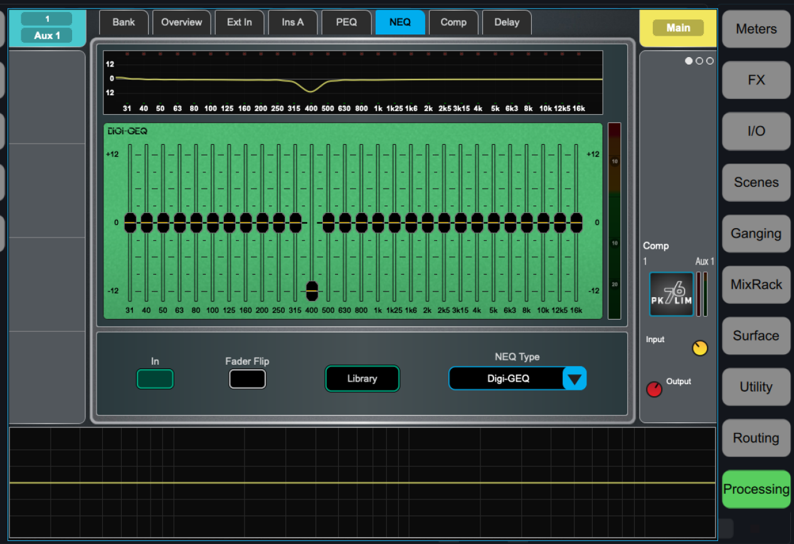The height and width of the screenshot is (544, 794).
Task: Open the MixRack screen
Action: click(x=756, y=285)
